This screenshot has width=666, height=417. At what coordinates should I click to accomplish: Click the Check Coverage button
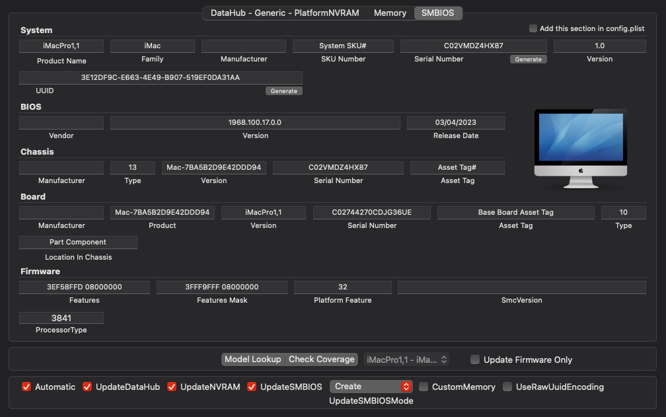click(x=322, y=360)
